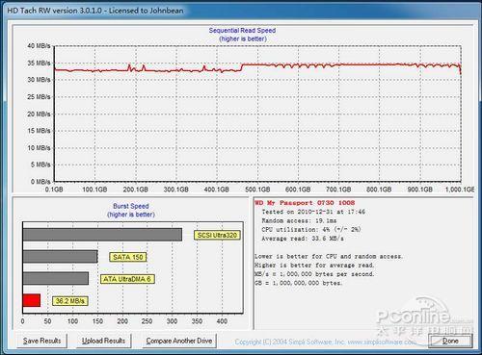This screenshot has height=355, width=482.
Task: Click the SATA 150 label
Action: tap(128, 257)
